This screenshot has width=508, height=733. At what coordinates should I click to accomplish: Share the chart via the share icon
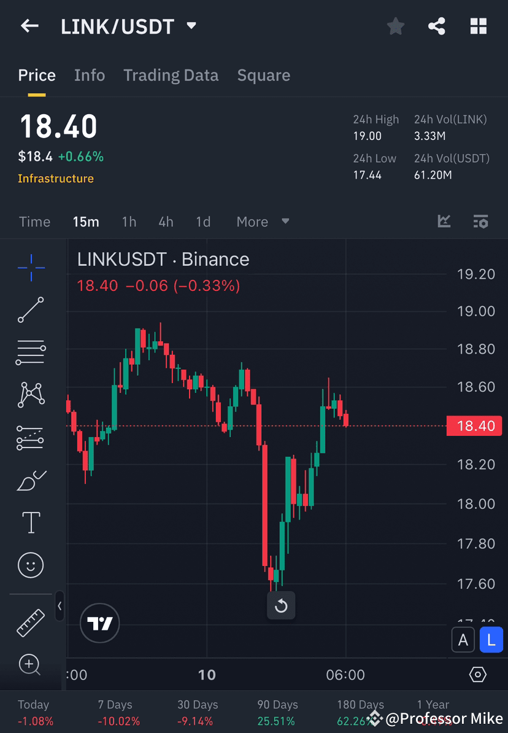[437, 26]
